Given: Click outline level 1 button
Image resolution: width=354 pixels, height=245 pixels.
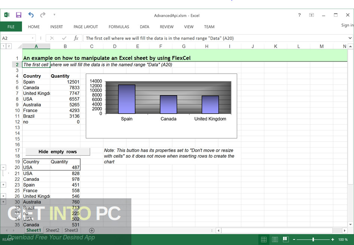Looking at the screenshot, I should tap(4, 46).
